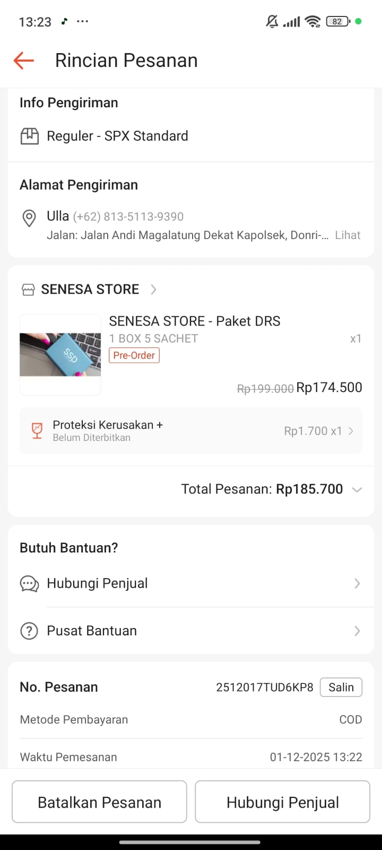Tap Lihat to view full address
Image resolution: width=382 pixels, height=850 pixels.
(348, 235)
